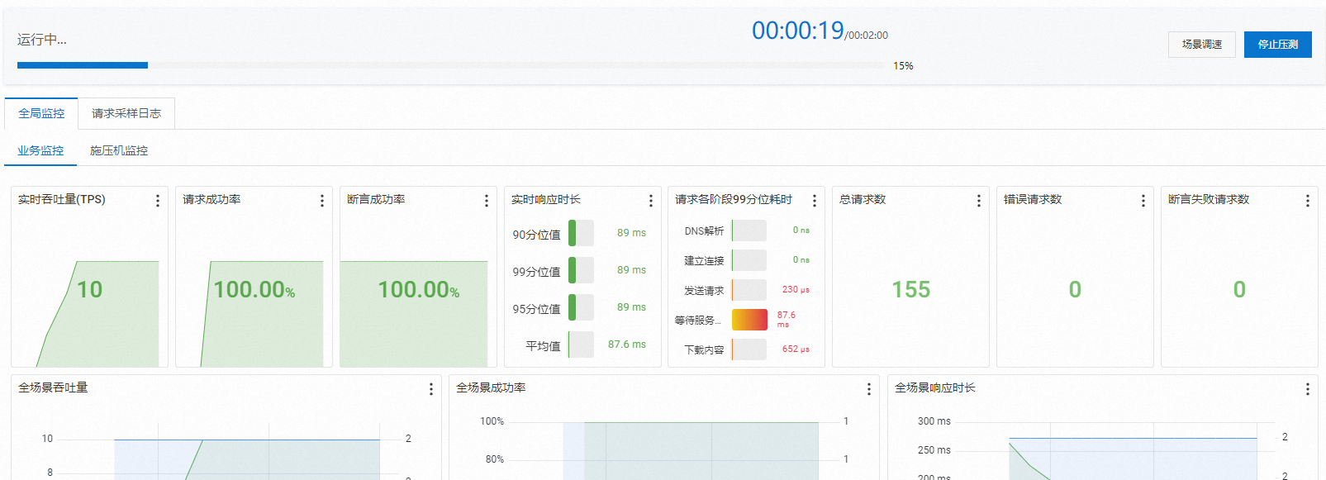This screenshot has width=1326, height=480.
Task: Expand options for 全场景响应时长 chart
Action: [1308, 389]
